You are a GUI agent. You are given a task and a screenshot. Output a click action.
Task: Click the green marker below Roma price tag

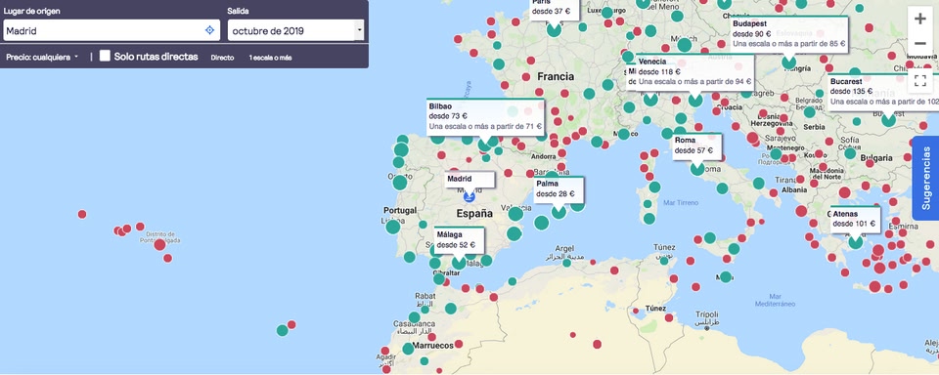(697, 169)
